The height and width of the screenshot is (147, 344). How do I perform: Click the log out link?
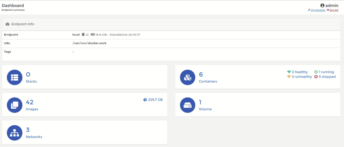coord(334,10)
